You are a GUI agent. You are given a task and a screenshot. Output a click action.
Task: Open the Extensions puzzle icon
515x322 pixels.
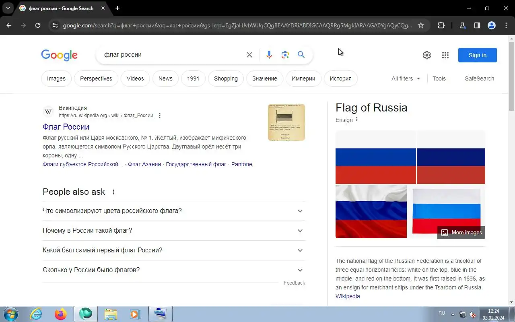tap(441, 25)
